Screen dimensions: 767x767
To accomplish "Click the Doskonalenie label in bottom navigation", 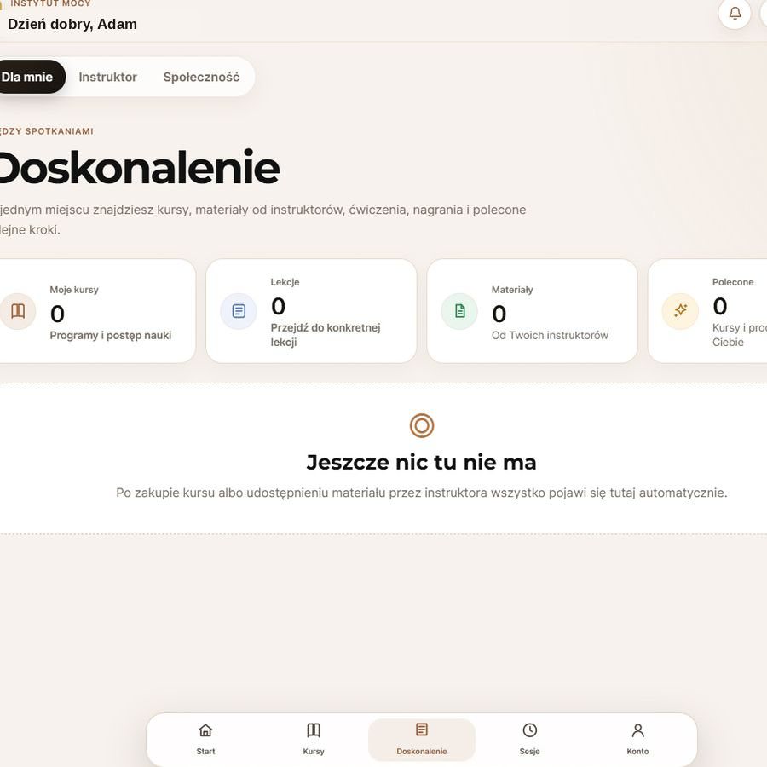I will point(422,752).
